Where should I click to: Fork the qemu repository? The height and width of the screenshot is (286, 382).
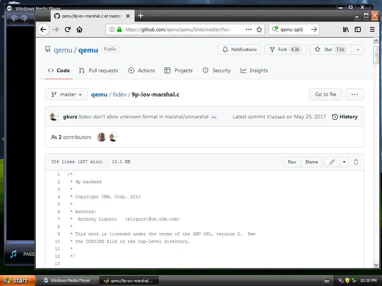coord(285,50)
